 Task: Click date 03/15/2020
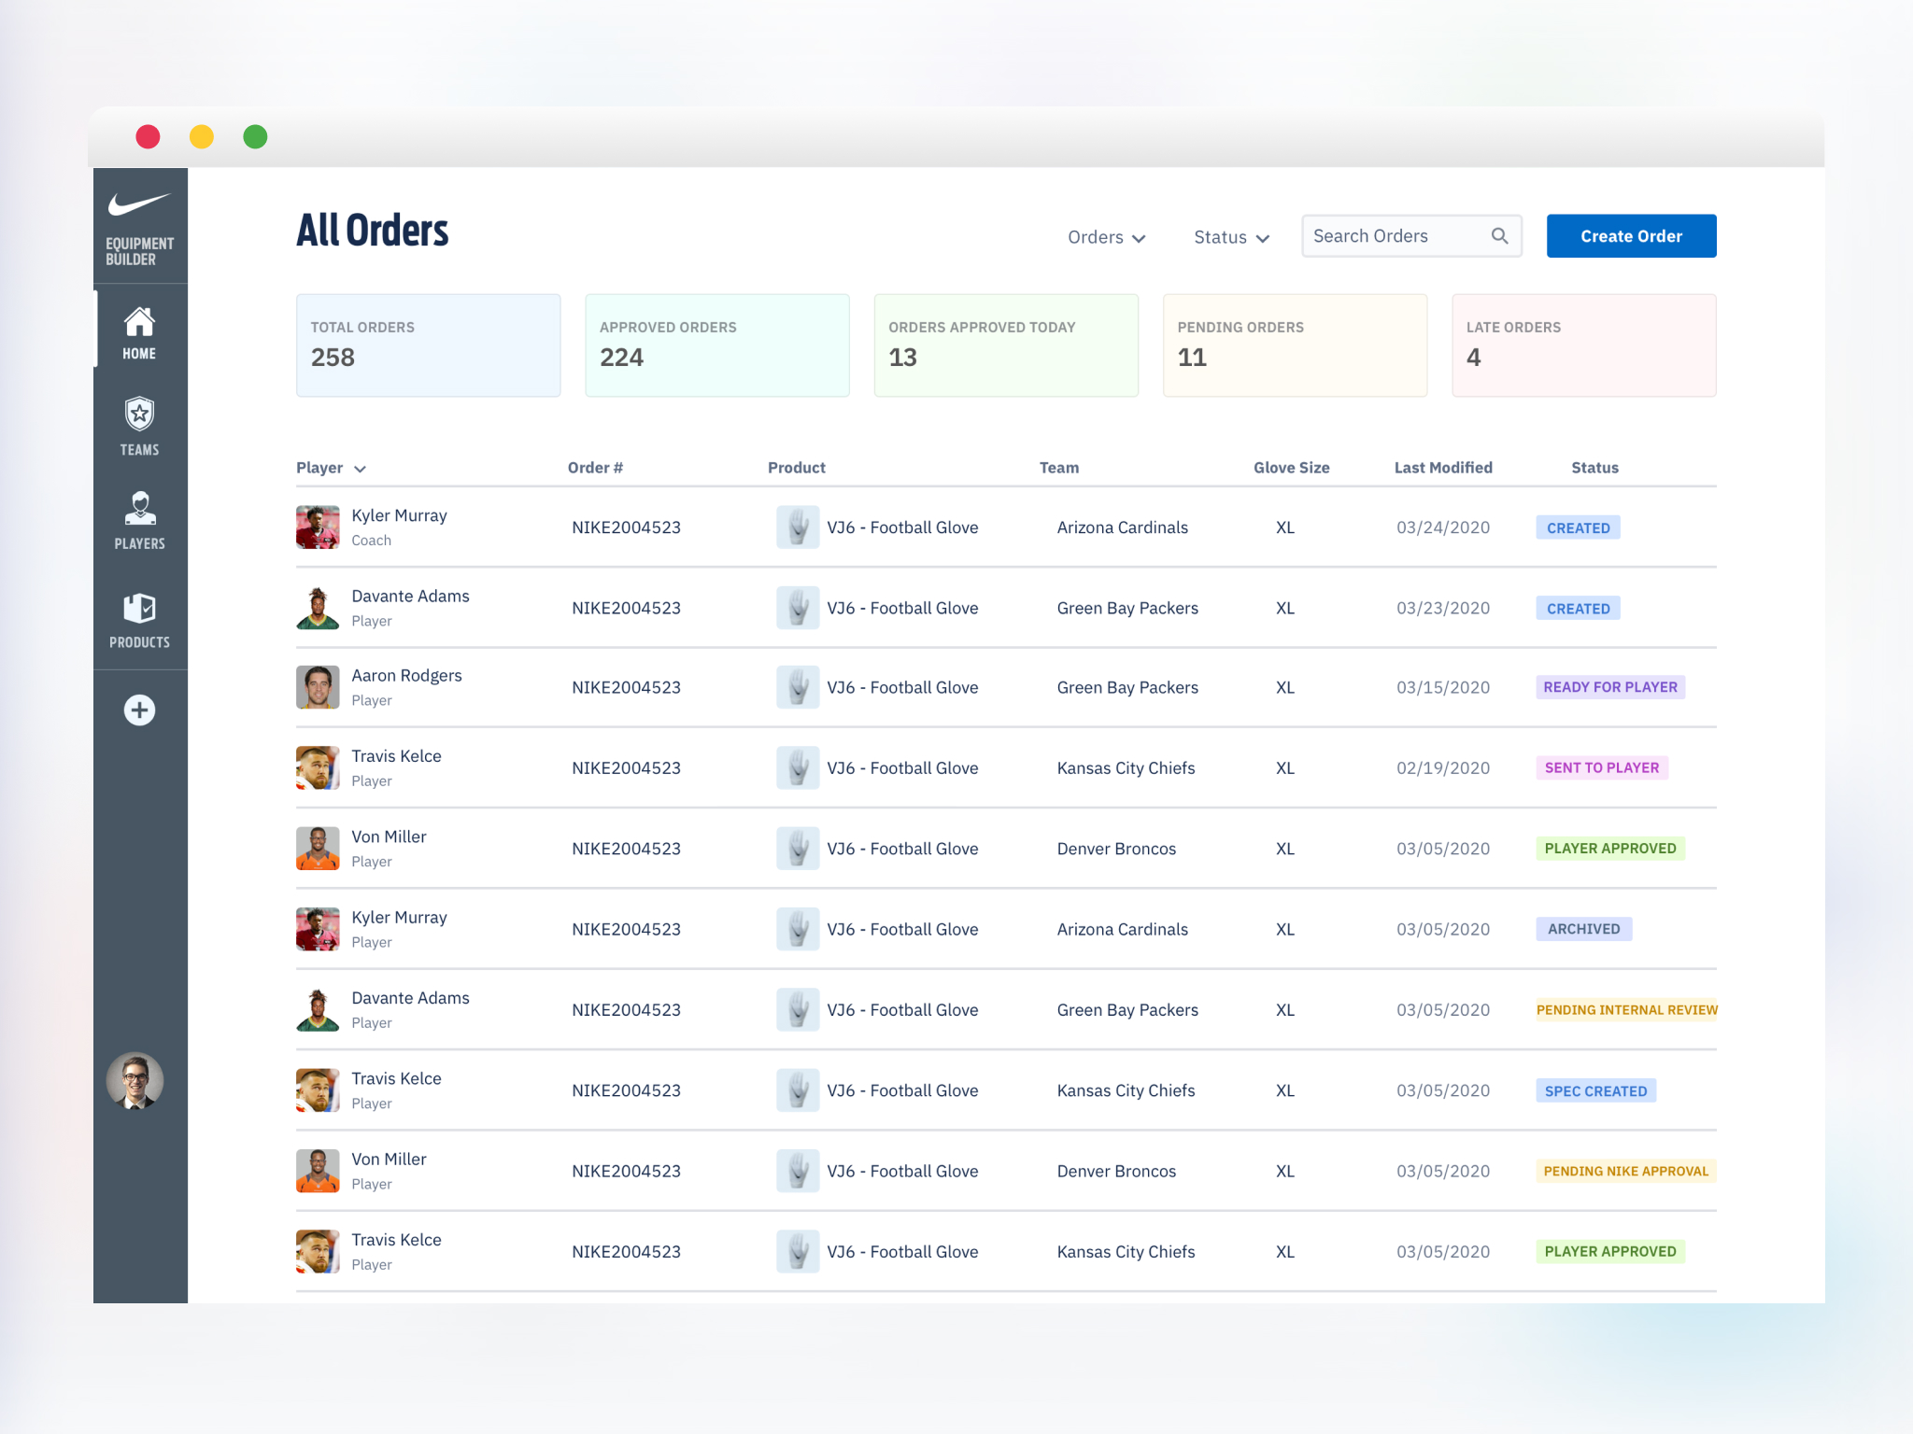tap(1442, 687)
